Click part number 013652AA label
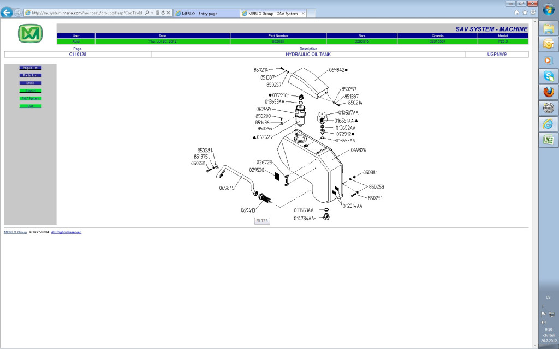This screenshot has width=559, height=349. [346, 128]
